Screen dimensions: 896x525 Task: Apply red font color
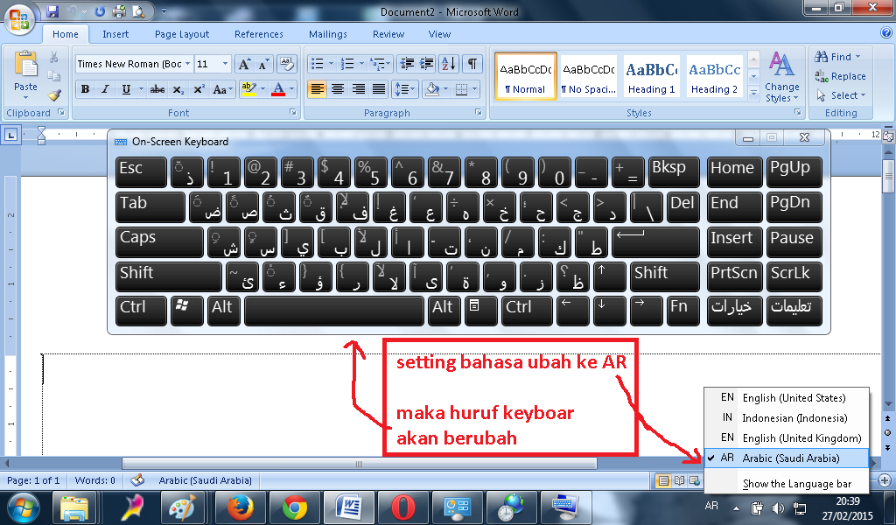click(278, 89)
